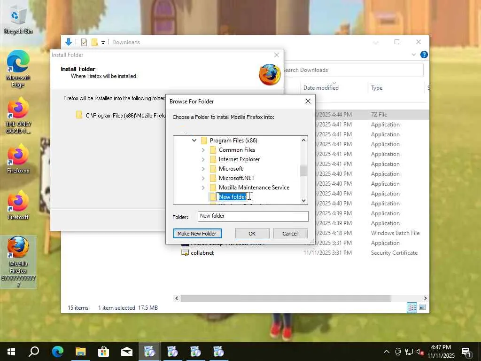The height and width of the screenshot is (361, 481).
Task: Expand the Internet Explorer folder node
Action: 203,159
